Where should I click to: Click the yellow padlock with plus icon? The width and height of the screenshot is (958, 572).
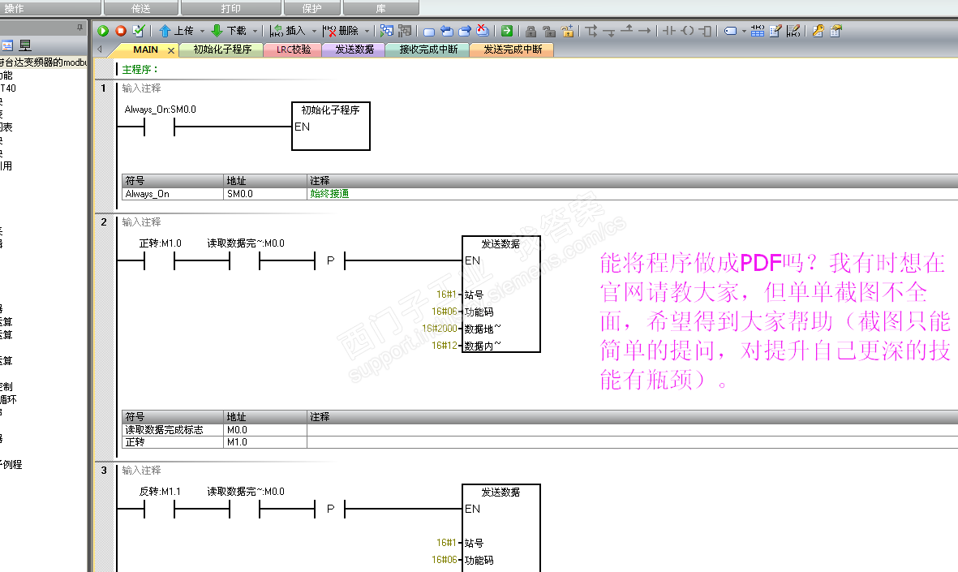pos(568,31)
